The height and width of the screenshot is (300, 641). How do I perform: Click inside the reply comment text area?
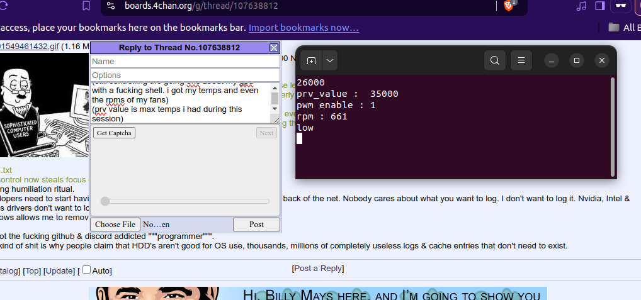180,103
